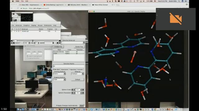This screenshot has height=111, width=199.
Task: Switch to the Trajectory tab
Action: (72, 69)
